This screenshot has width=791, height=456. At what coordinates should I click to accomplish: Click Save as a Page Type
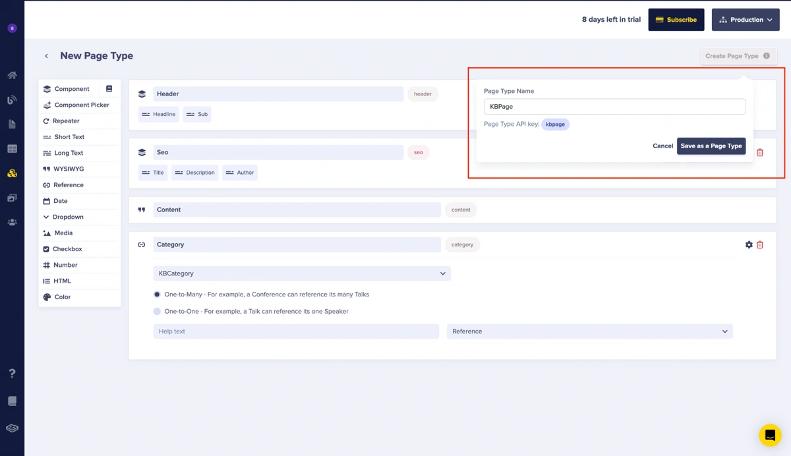[x=711, y=146]
